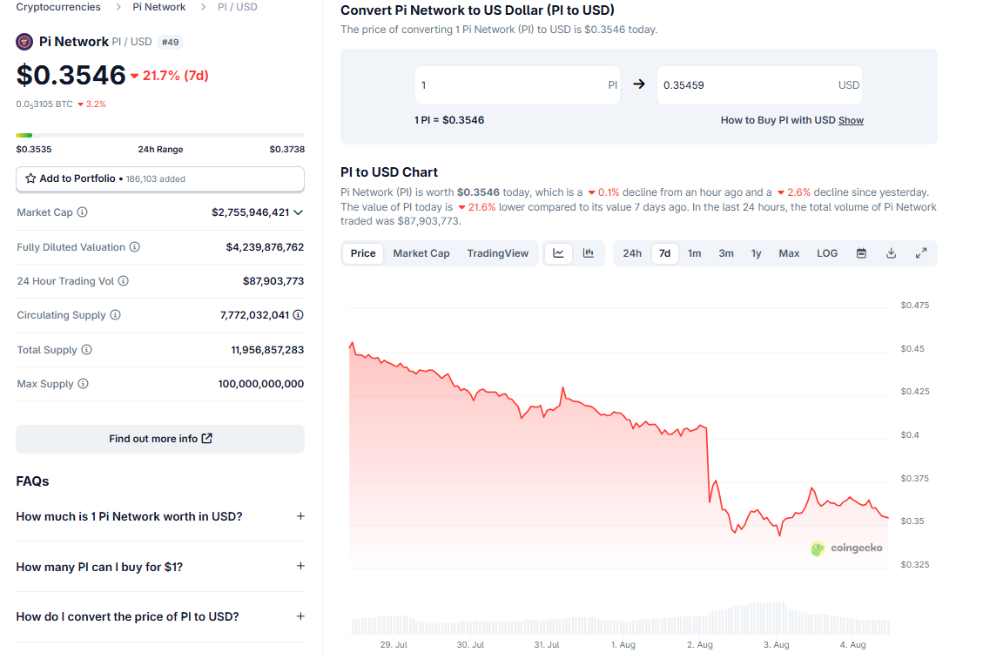Viewport: 983px width, 659px height.
Task: Click Find out more info button
Action: [160, 439]
